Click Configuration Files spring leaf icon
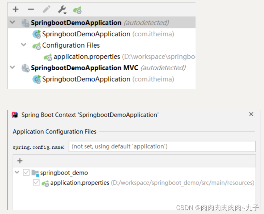This screenshot has height=214, width=264. click(x=36, y=46)
